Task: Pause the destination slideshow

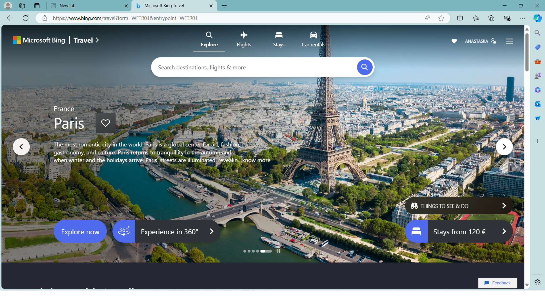Action: [x=279, y=251]
